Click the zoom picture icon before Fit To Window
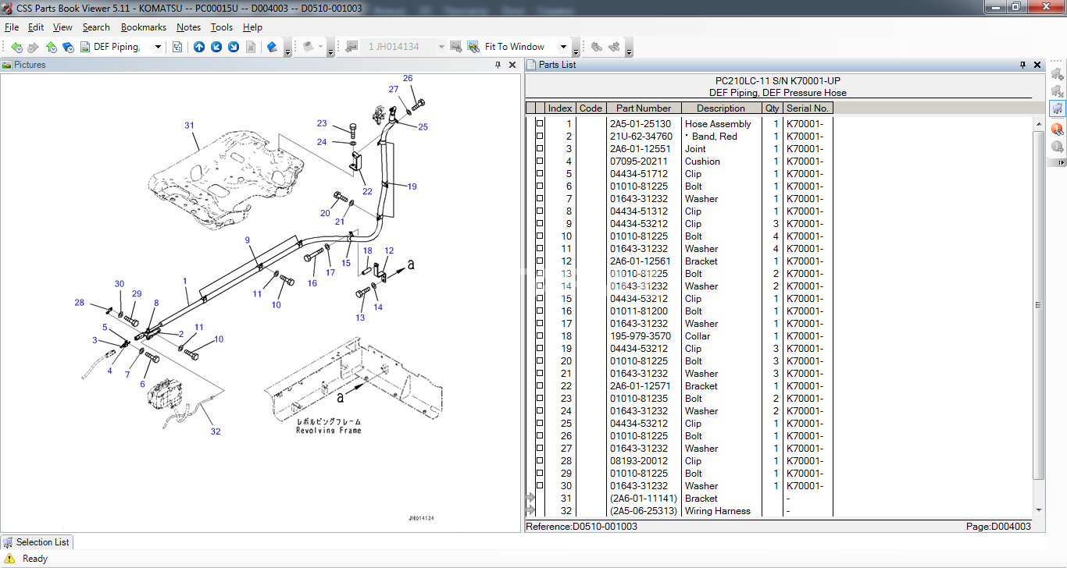 [473, 47]
